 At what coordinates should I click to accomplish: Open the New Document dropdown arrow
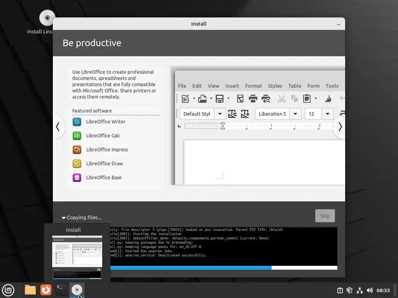[194, 99]
